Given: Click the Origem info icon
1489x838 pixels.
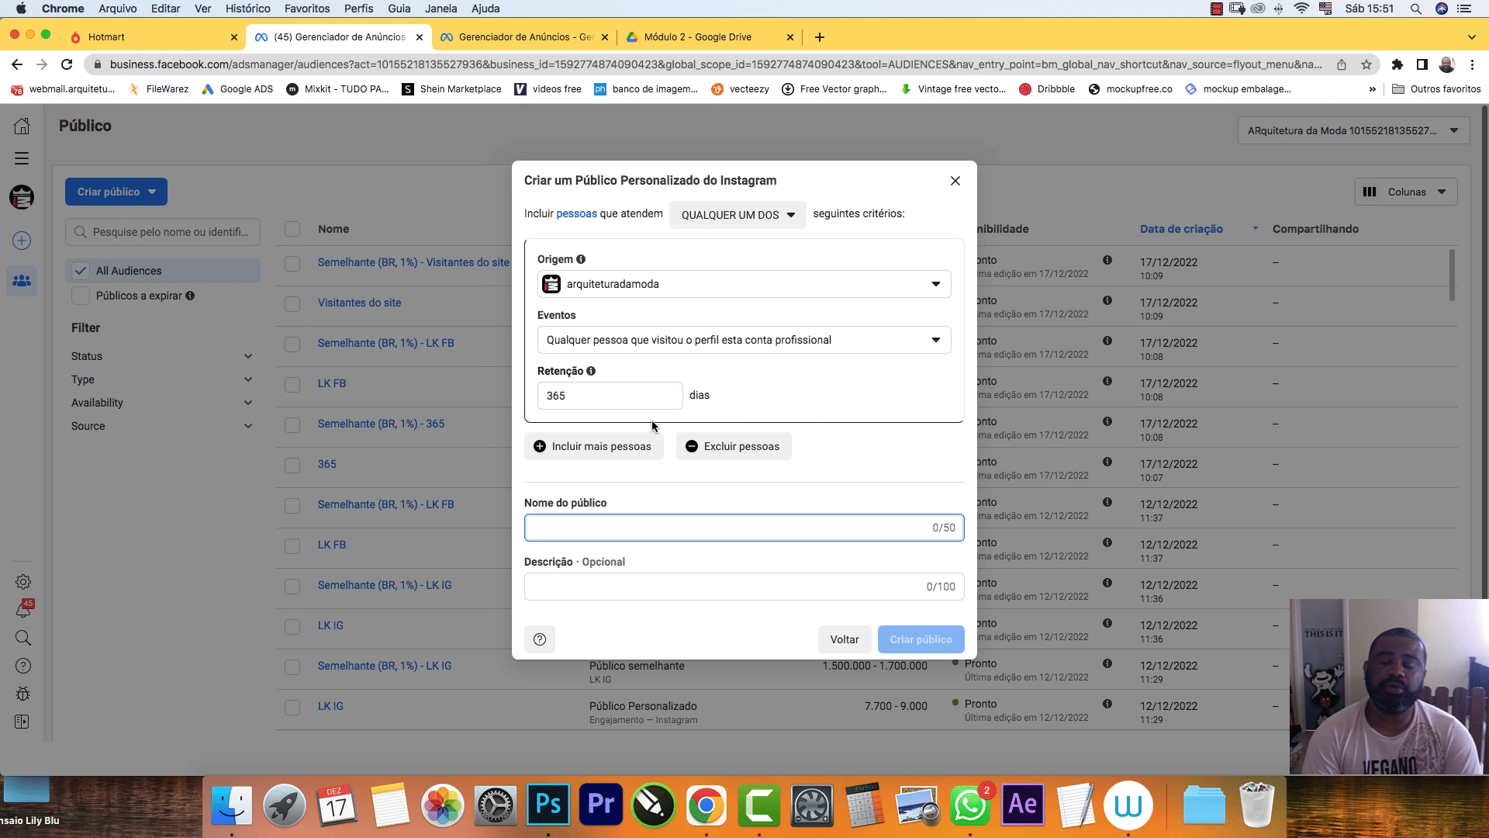Looking at the screenshot, I should tap(581, 259).
